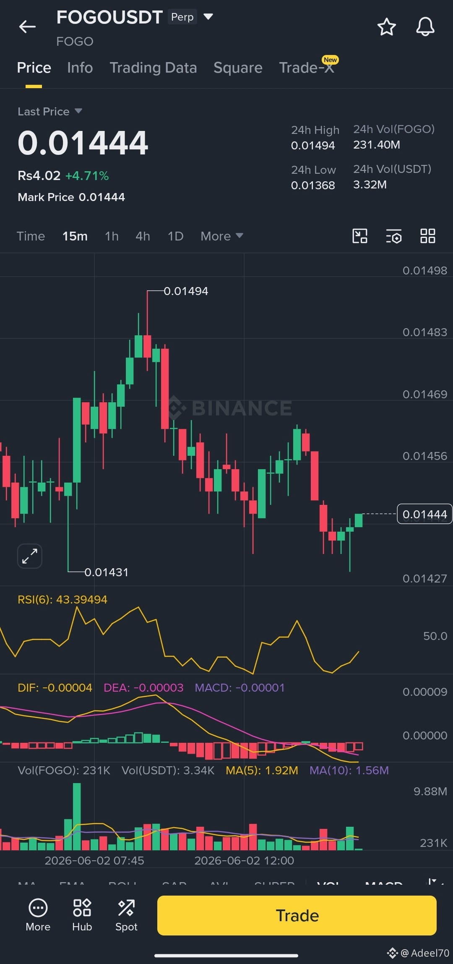
Task: Tap the RSI(6) indicator label
Action: (x=62, y=600)
